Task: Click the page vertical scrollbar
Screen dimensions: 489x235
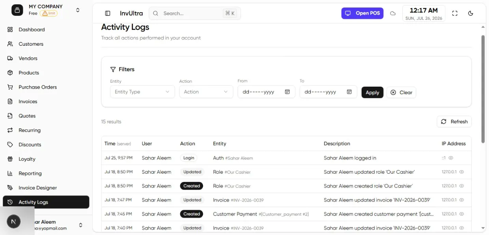Action: coord(483,89)
